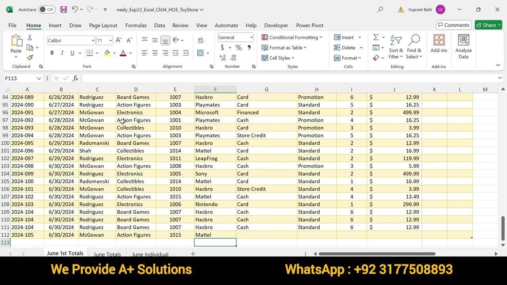Toggle Middle Align vertical alignment

tap(155, 40)
